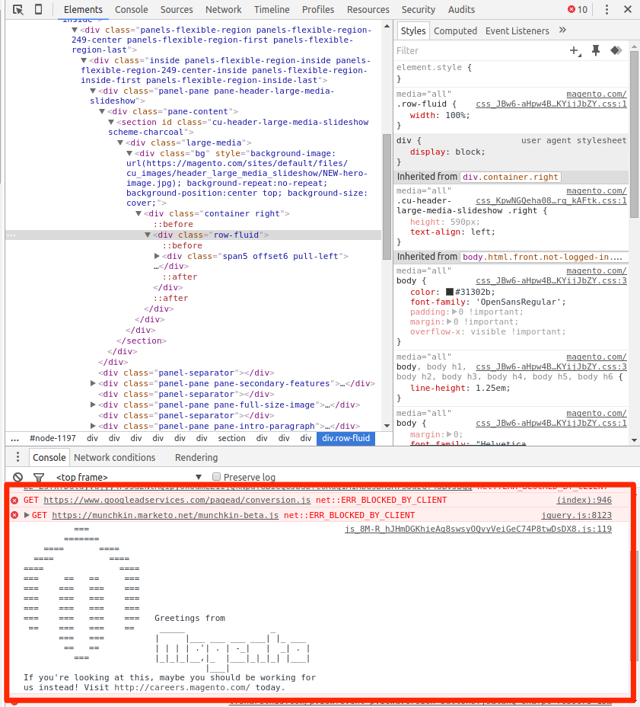Click the ellipsis next to the selected row-fluid node
Image resolution: width=640 pixels, height=707 pixels.
(x=11, y=235)
